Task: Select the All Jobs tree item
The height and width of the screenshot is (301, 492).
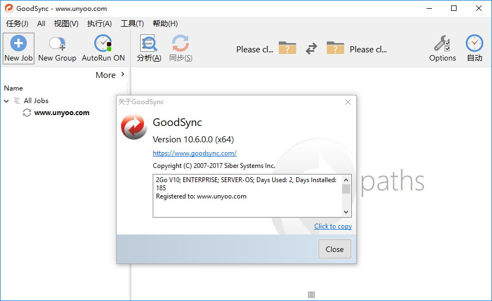Action: pos(36,101)
